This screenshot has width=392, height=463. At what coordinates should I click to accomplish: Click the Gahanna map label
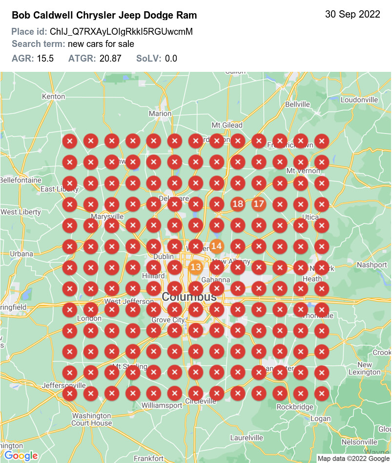pyautogui.click(x=216, y=280)
